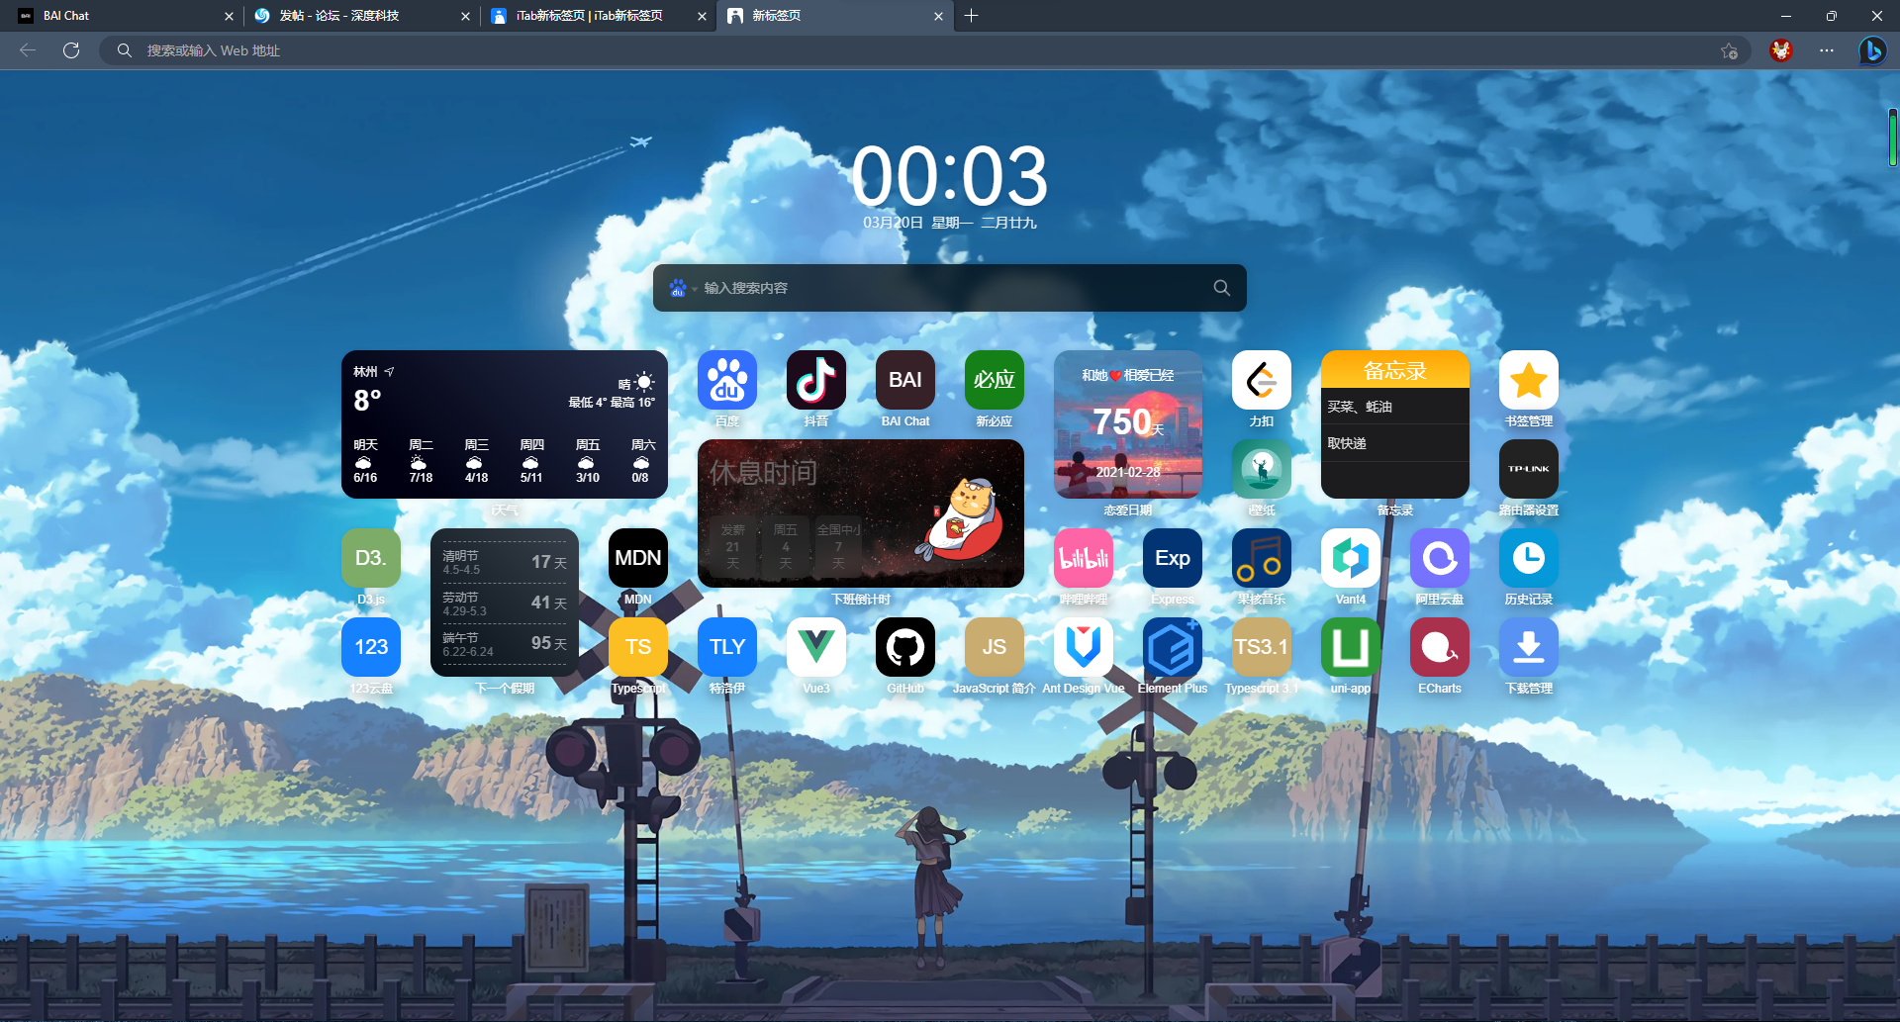Open the browser settings menu

pyautogui.click(x=1826, y=50)
